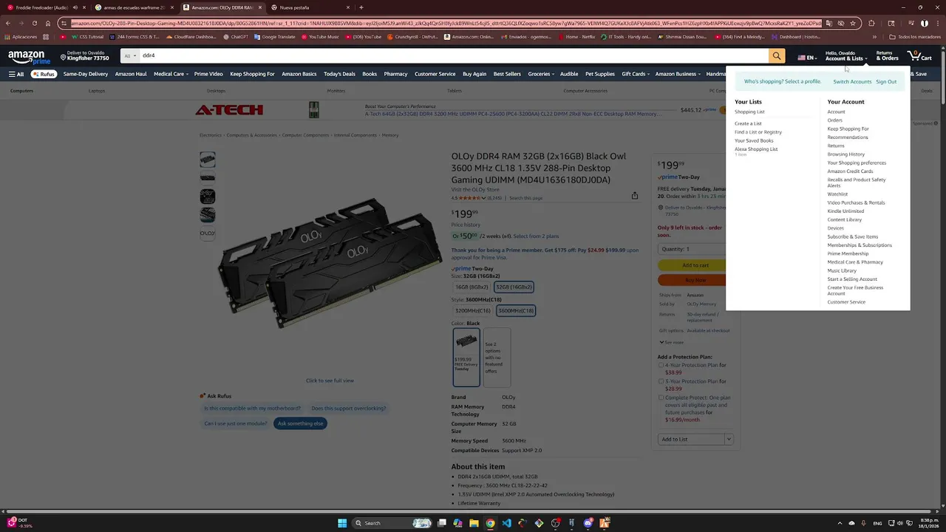Open the search category All dropdown

click(x=130, y=55)
